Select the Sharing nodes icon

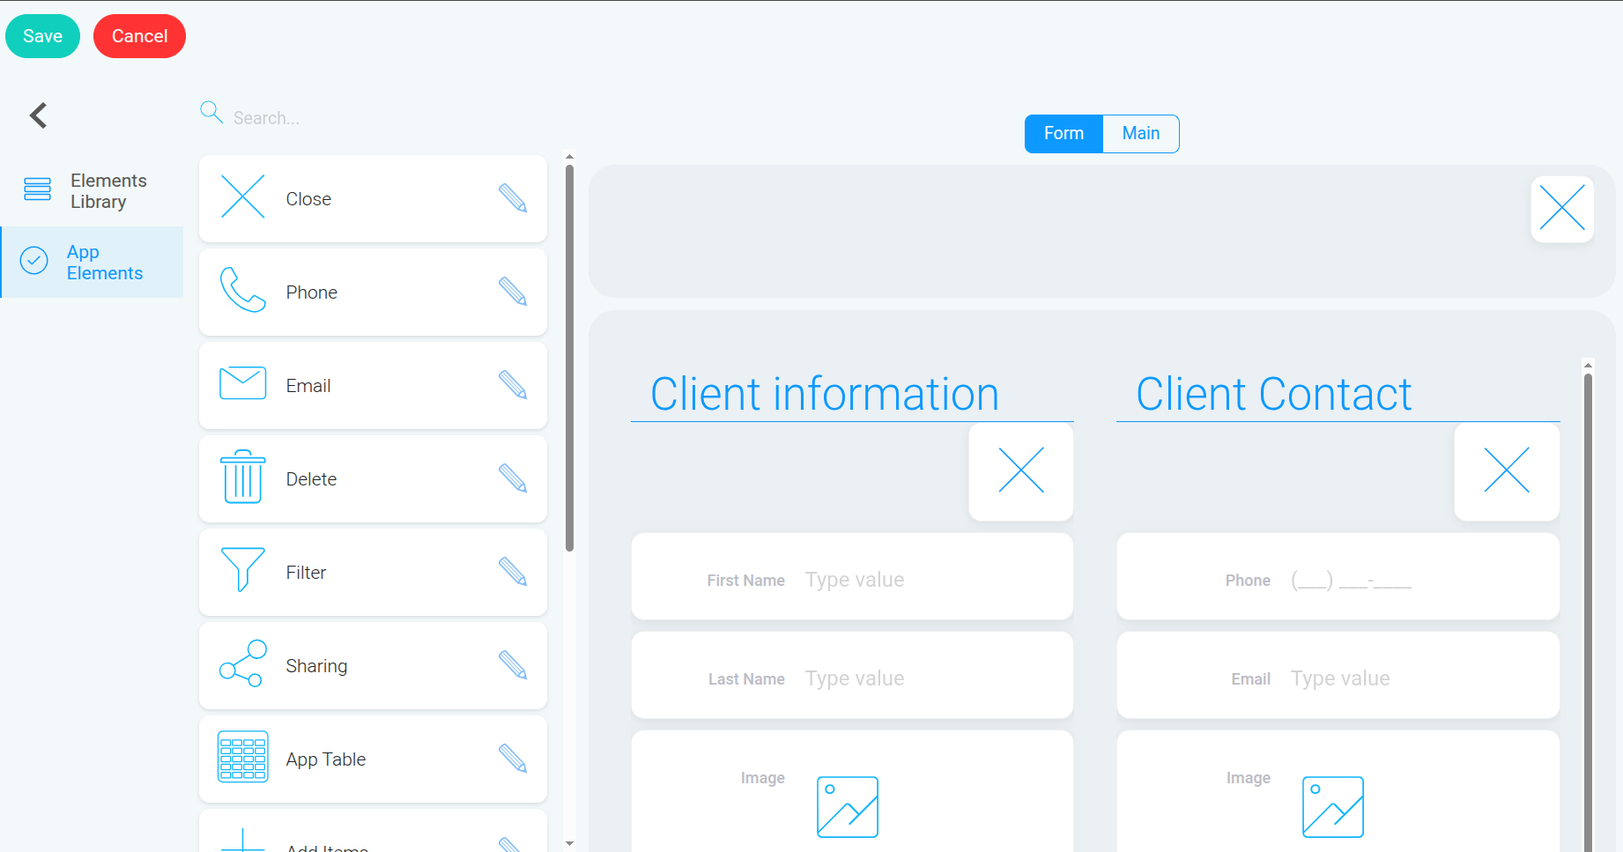click(x=242, y=663)
